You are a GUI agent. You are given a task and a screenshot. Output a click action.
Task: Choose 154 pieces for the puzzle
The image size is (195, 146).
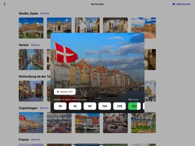[104, 106]
